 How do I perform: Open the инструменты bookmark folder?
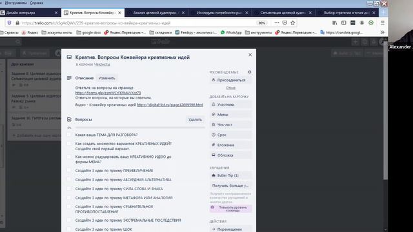pyautogui.click(x=258, y=33)
